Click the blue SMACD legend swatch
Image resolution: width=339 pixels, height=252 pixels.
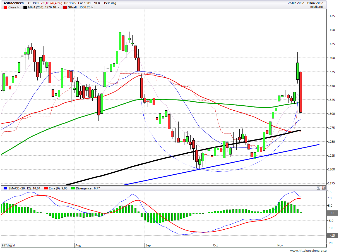point(5,189)
